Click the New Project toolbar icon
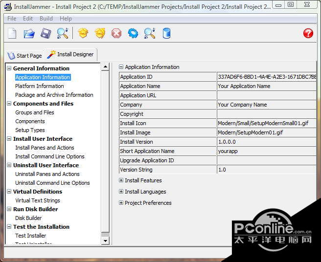Viewport: 321px width, 262px height. 13,33
